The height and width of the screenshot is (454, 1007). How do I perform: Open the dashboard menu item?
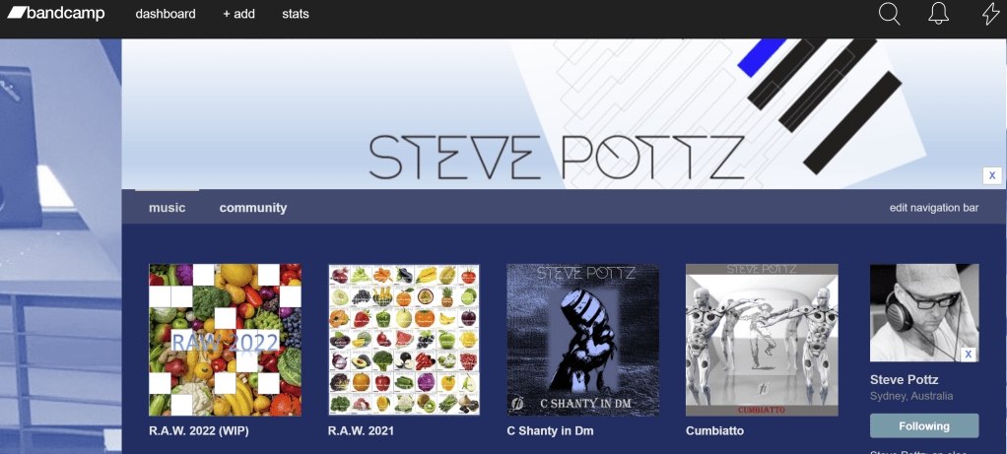[x=166, y=14]
